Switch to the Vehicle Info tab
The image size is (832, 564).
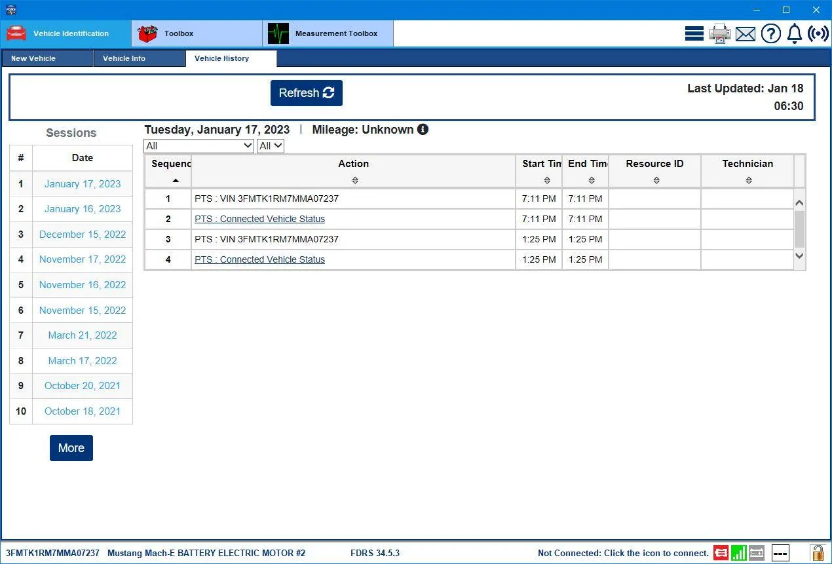(x=139, y=58)
